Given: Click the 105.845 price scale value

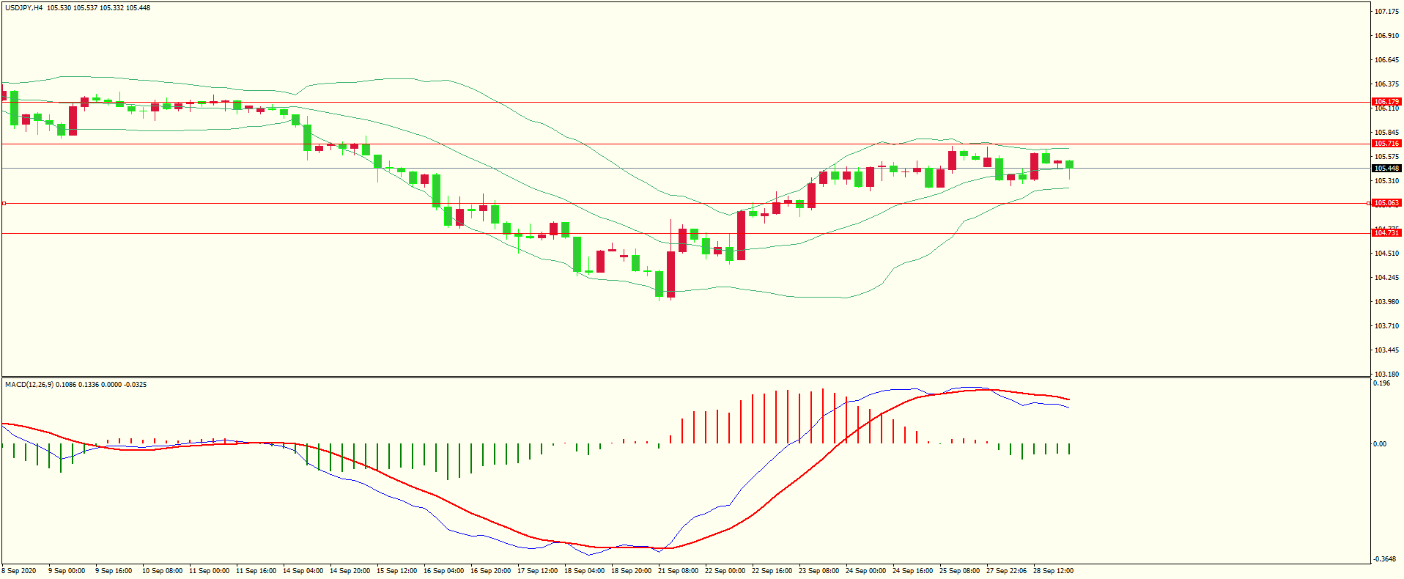Looking at the screenshot, I should 1386,133.
